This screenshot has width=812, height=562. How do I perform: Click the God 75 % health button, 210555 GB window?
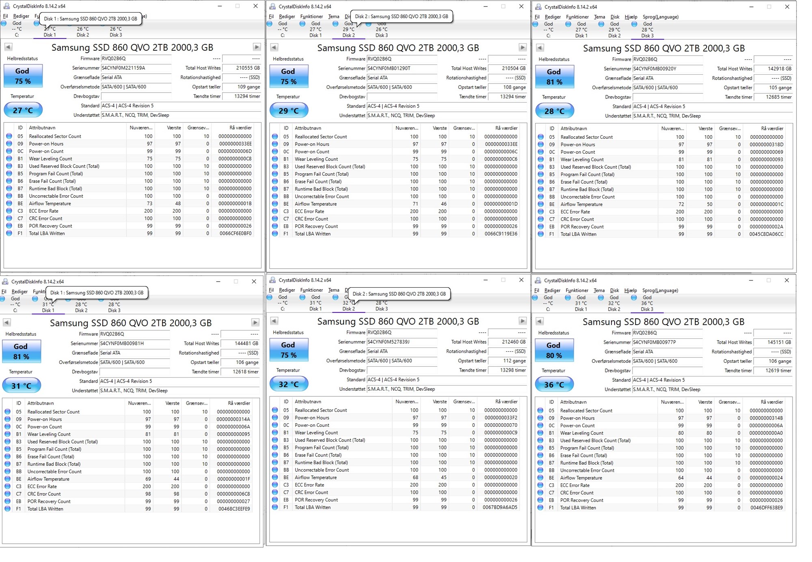[x=23, y=76]
